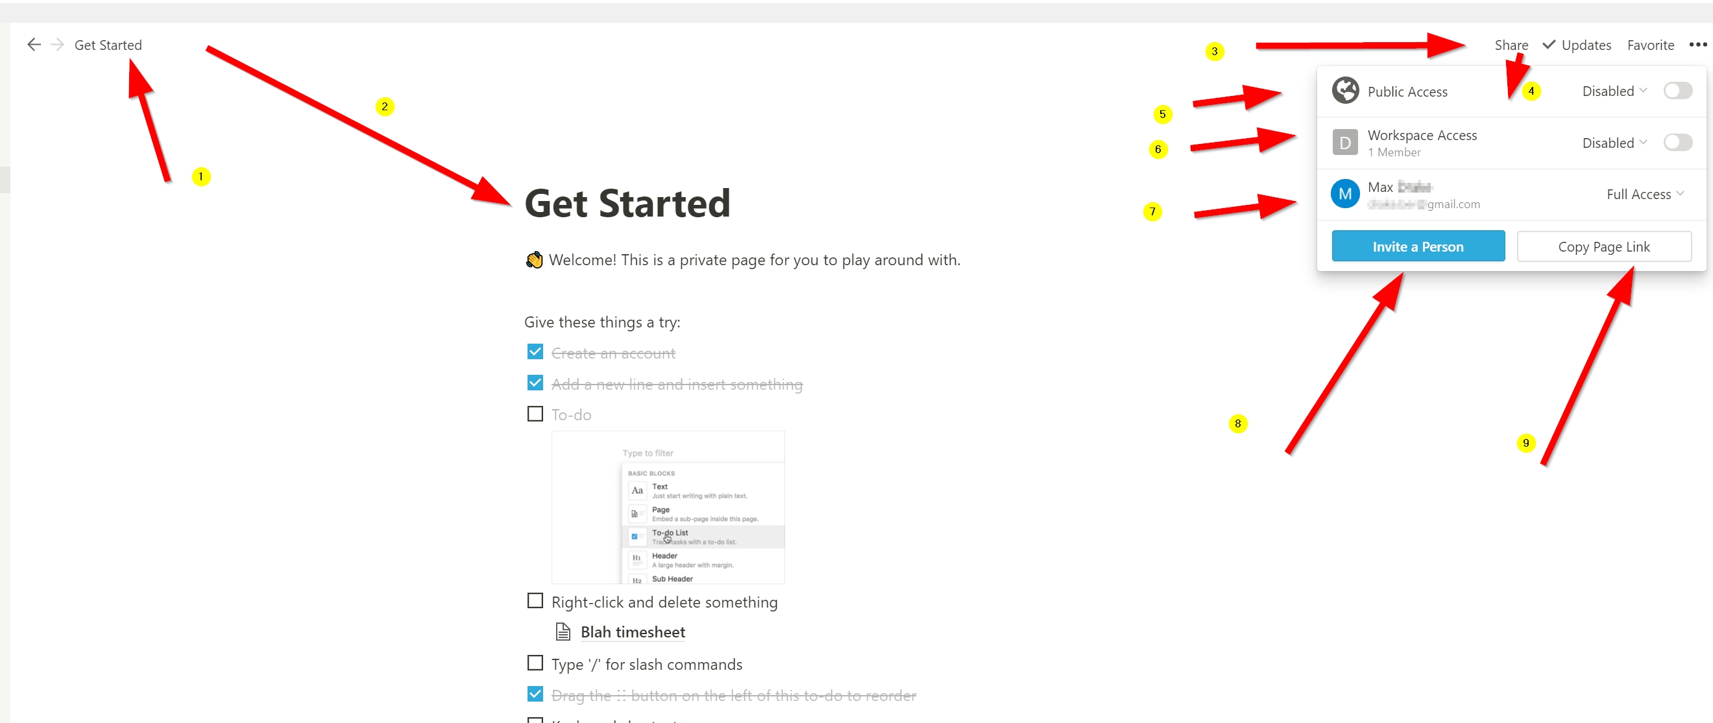Click the forward navigation arrow
1713x723 pixels.
tap(58, 45)
